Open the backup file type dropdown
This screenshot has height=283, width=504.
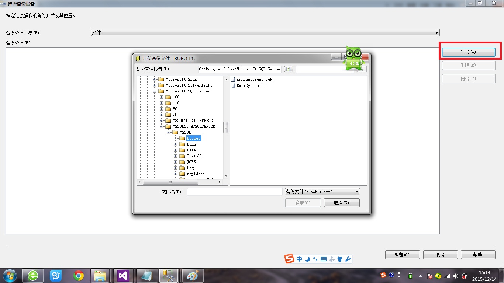[x=322, y=192]
